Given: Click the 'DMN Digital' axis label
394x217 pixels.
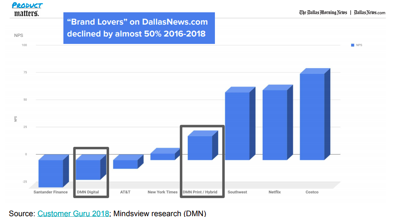Looking at the screenshot, I should (88, 192).
